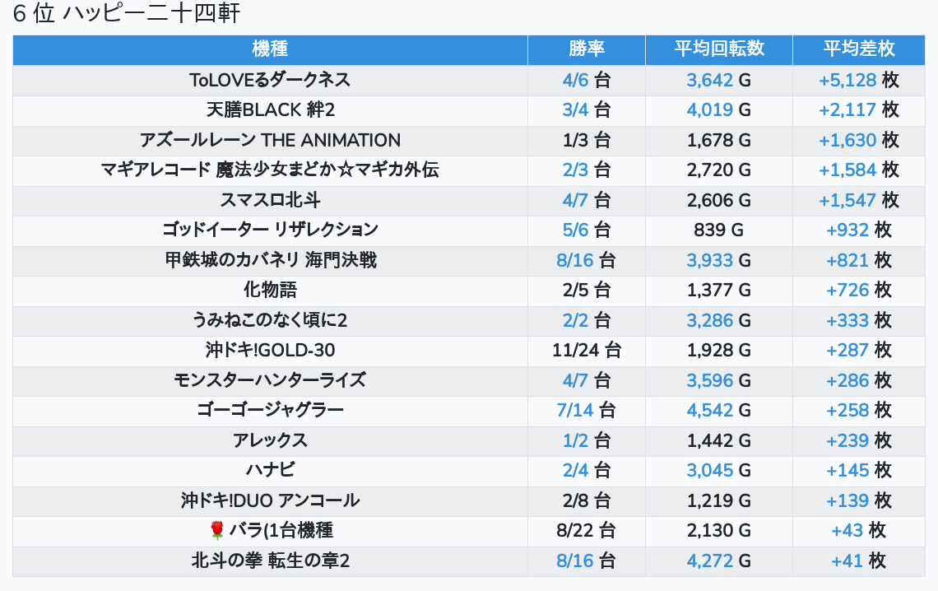Open the 甲鉄城のカバネリ 海門決戦 entry
The height and width of the screenshot is (591, 938).
270,260
